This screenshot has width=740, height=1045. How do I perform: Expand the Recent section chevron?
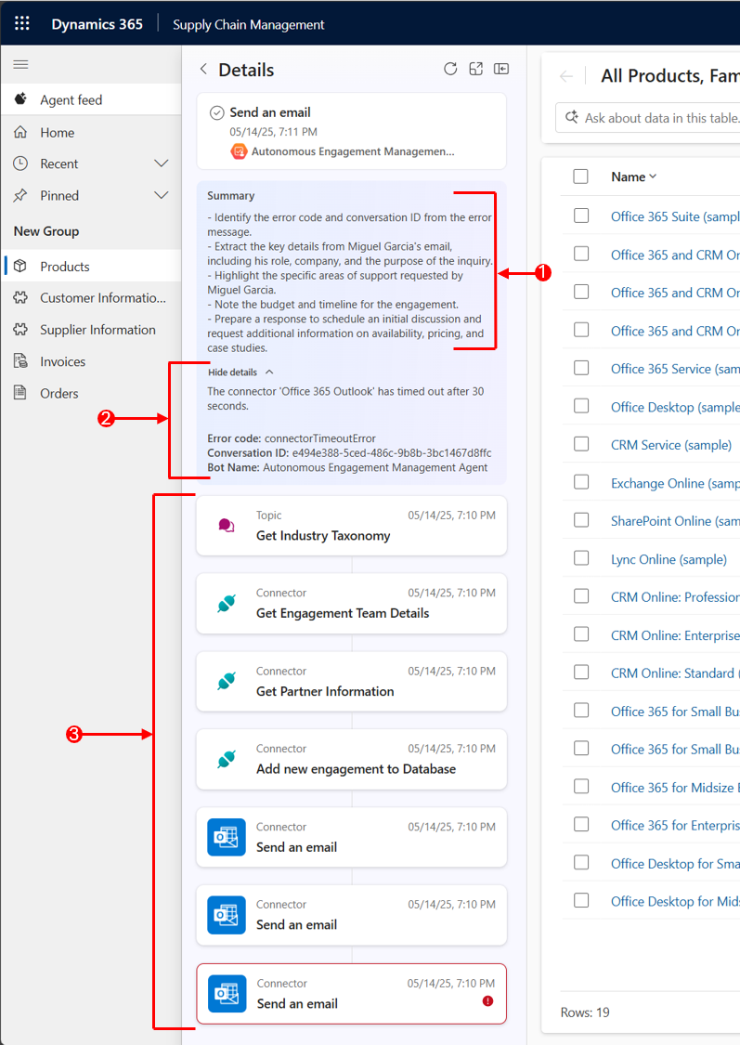click(x=162, y=163)
